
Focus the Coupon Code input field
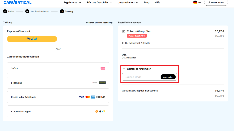click(x=141, y=77)
